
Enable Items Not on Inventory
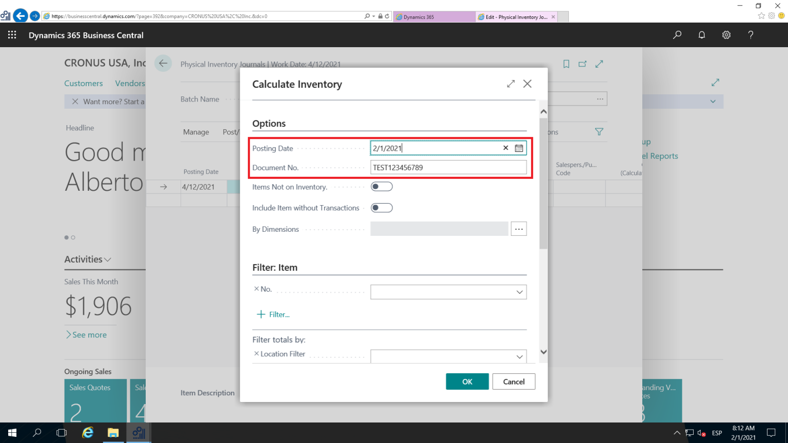tap(382, 186)
